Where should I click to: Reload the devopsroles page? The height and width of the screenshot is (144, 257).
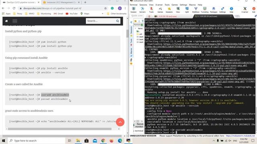14,8
